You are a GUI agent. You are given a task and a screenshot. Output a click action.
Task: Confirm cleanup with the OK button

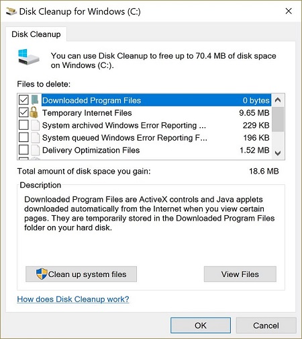click(x=201, y=326)
